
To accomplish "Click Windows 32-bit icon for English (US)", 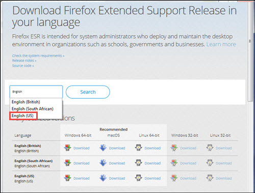I will [x=174, y=178].
